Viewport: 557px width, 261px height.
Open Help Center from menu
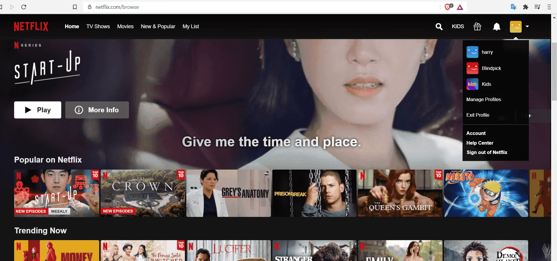click(x=480, y=143)
